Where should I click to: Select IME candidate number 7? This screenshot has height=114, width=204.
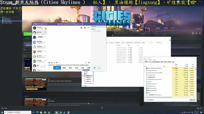point(95,68)
